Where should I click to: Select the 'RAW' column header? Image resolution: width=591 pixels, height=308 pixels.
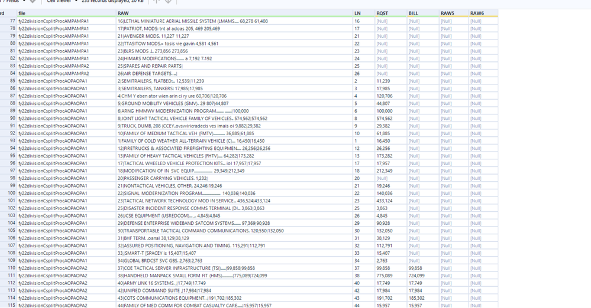(x=234, y=13)
